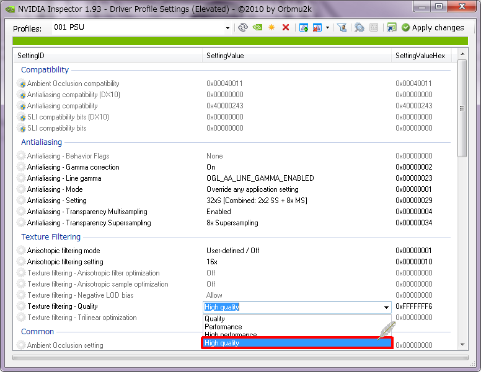The width and height of the screenshot is (481, 372).
Task: Collapse the Common group header
Action: click(x=37, y=332)
